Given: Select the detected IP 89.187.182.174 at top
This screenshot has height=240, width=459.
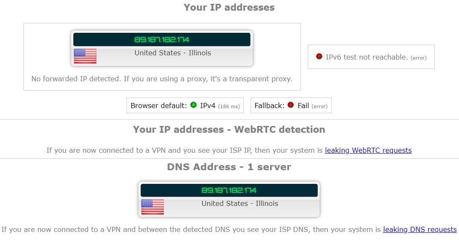Looking at the screenshot, I should coord(162,40).
